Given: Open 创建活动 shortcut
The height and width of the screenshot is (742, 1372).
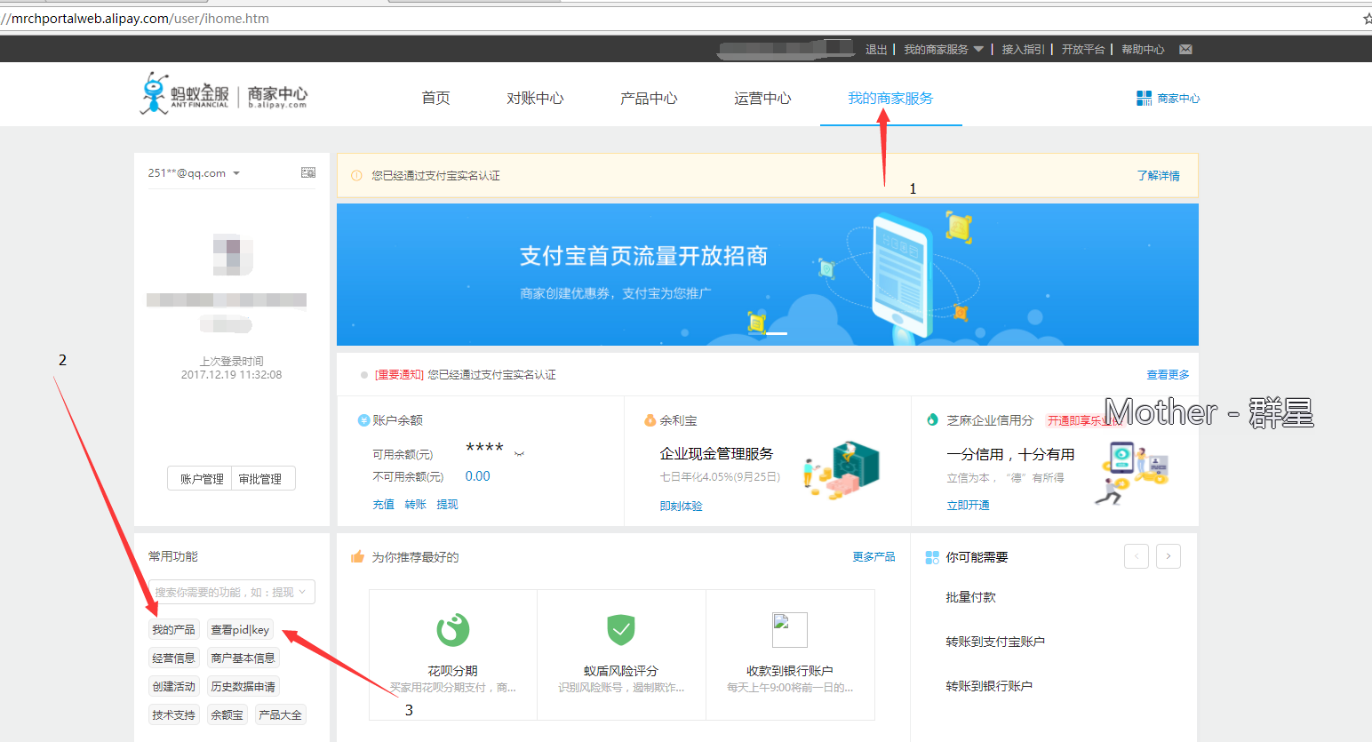Looking at the screenshot, I should point(173,687).
